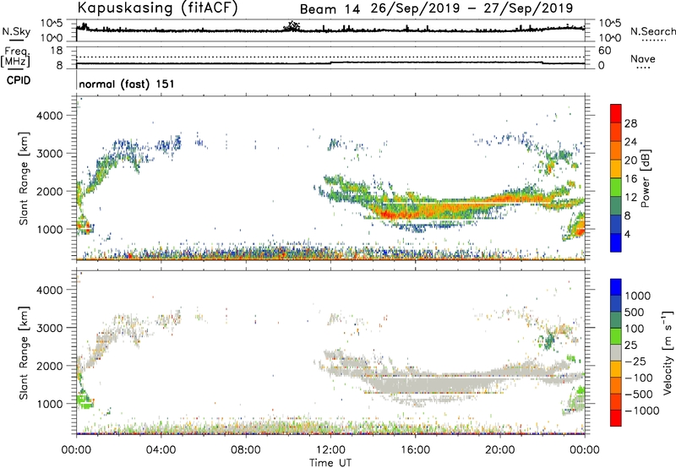676x468 pixels.
Task: Click the CPID row label
Action: click(x=19, y=80)
